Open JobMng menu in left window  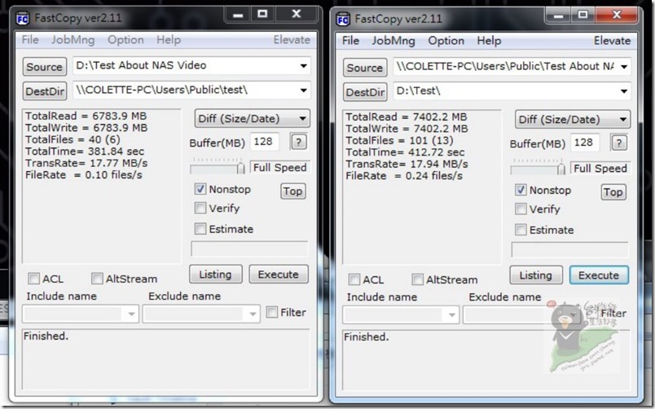[73, 40]
